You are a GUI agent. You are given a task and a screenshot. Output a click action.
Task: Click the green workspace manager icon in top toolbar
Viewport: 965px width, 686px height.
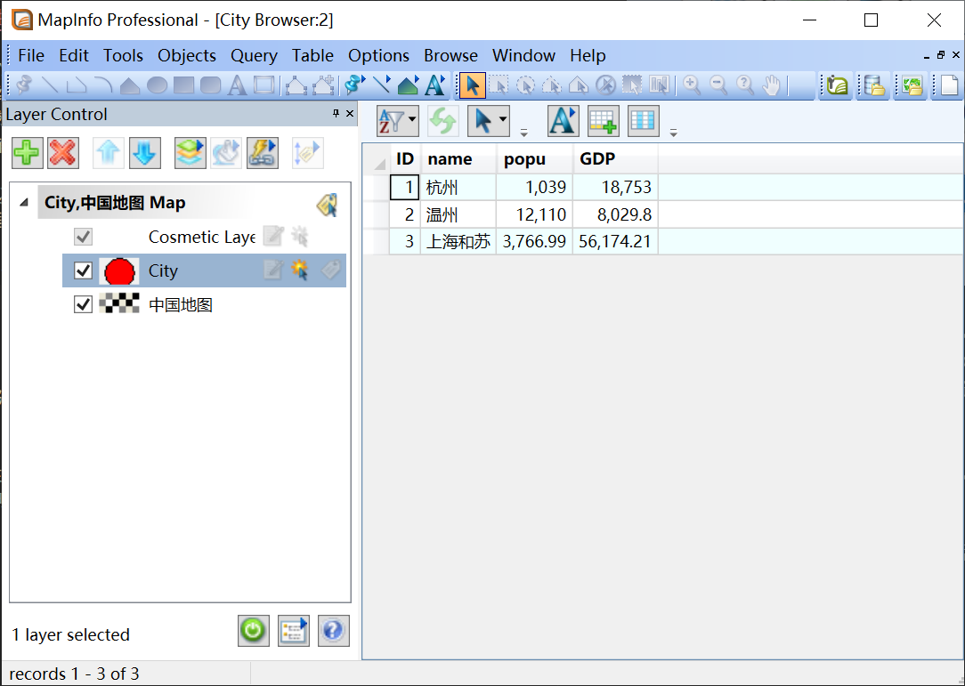pos(837,85)
